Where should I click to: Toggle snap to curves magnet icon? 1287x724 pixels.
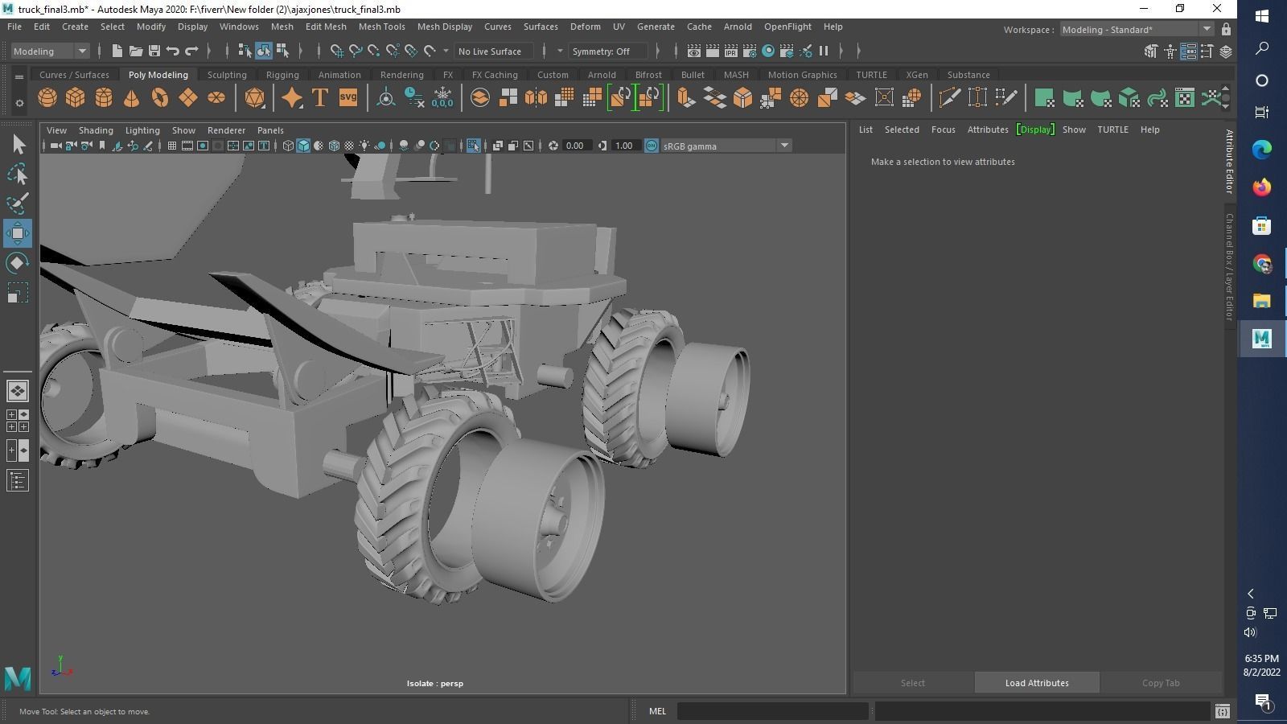[x=355, y=51]
